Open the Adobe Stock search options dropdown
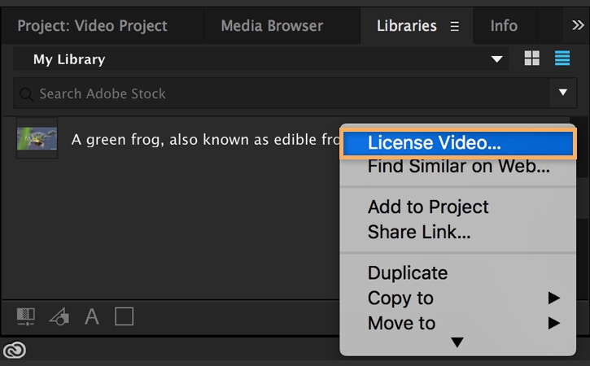Screen dimensions: 590x366 point(562,94)
